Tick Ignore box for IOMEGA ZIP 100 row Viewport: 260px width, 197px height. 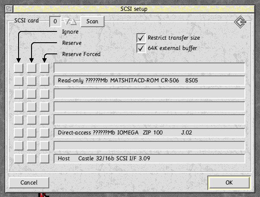19,133
